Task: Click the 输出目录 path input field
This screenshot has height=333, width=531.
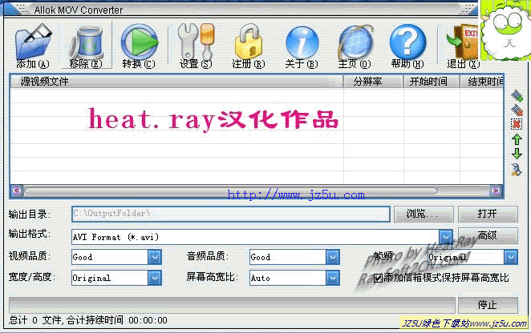Action: pyautogui.click(x=231, y=214)
